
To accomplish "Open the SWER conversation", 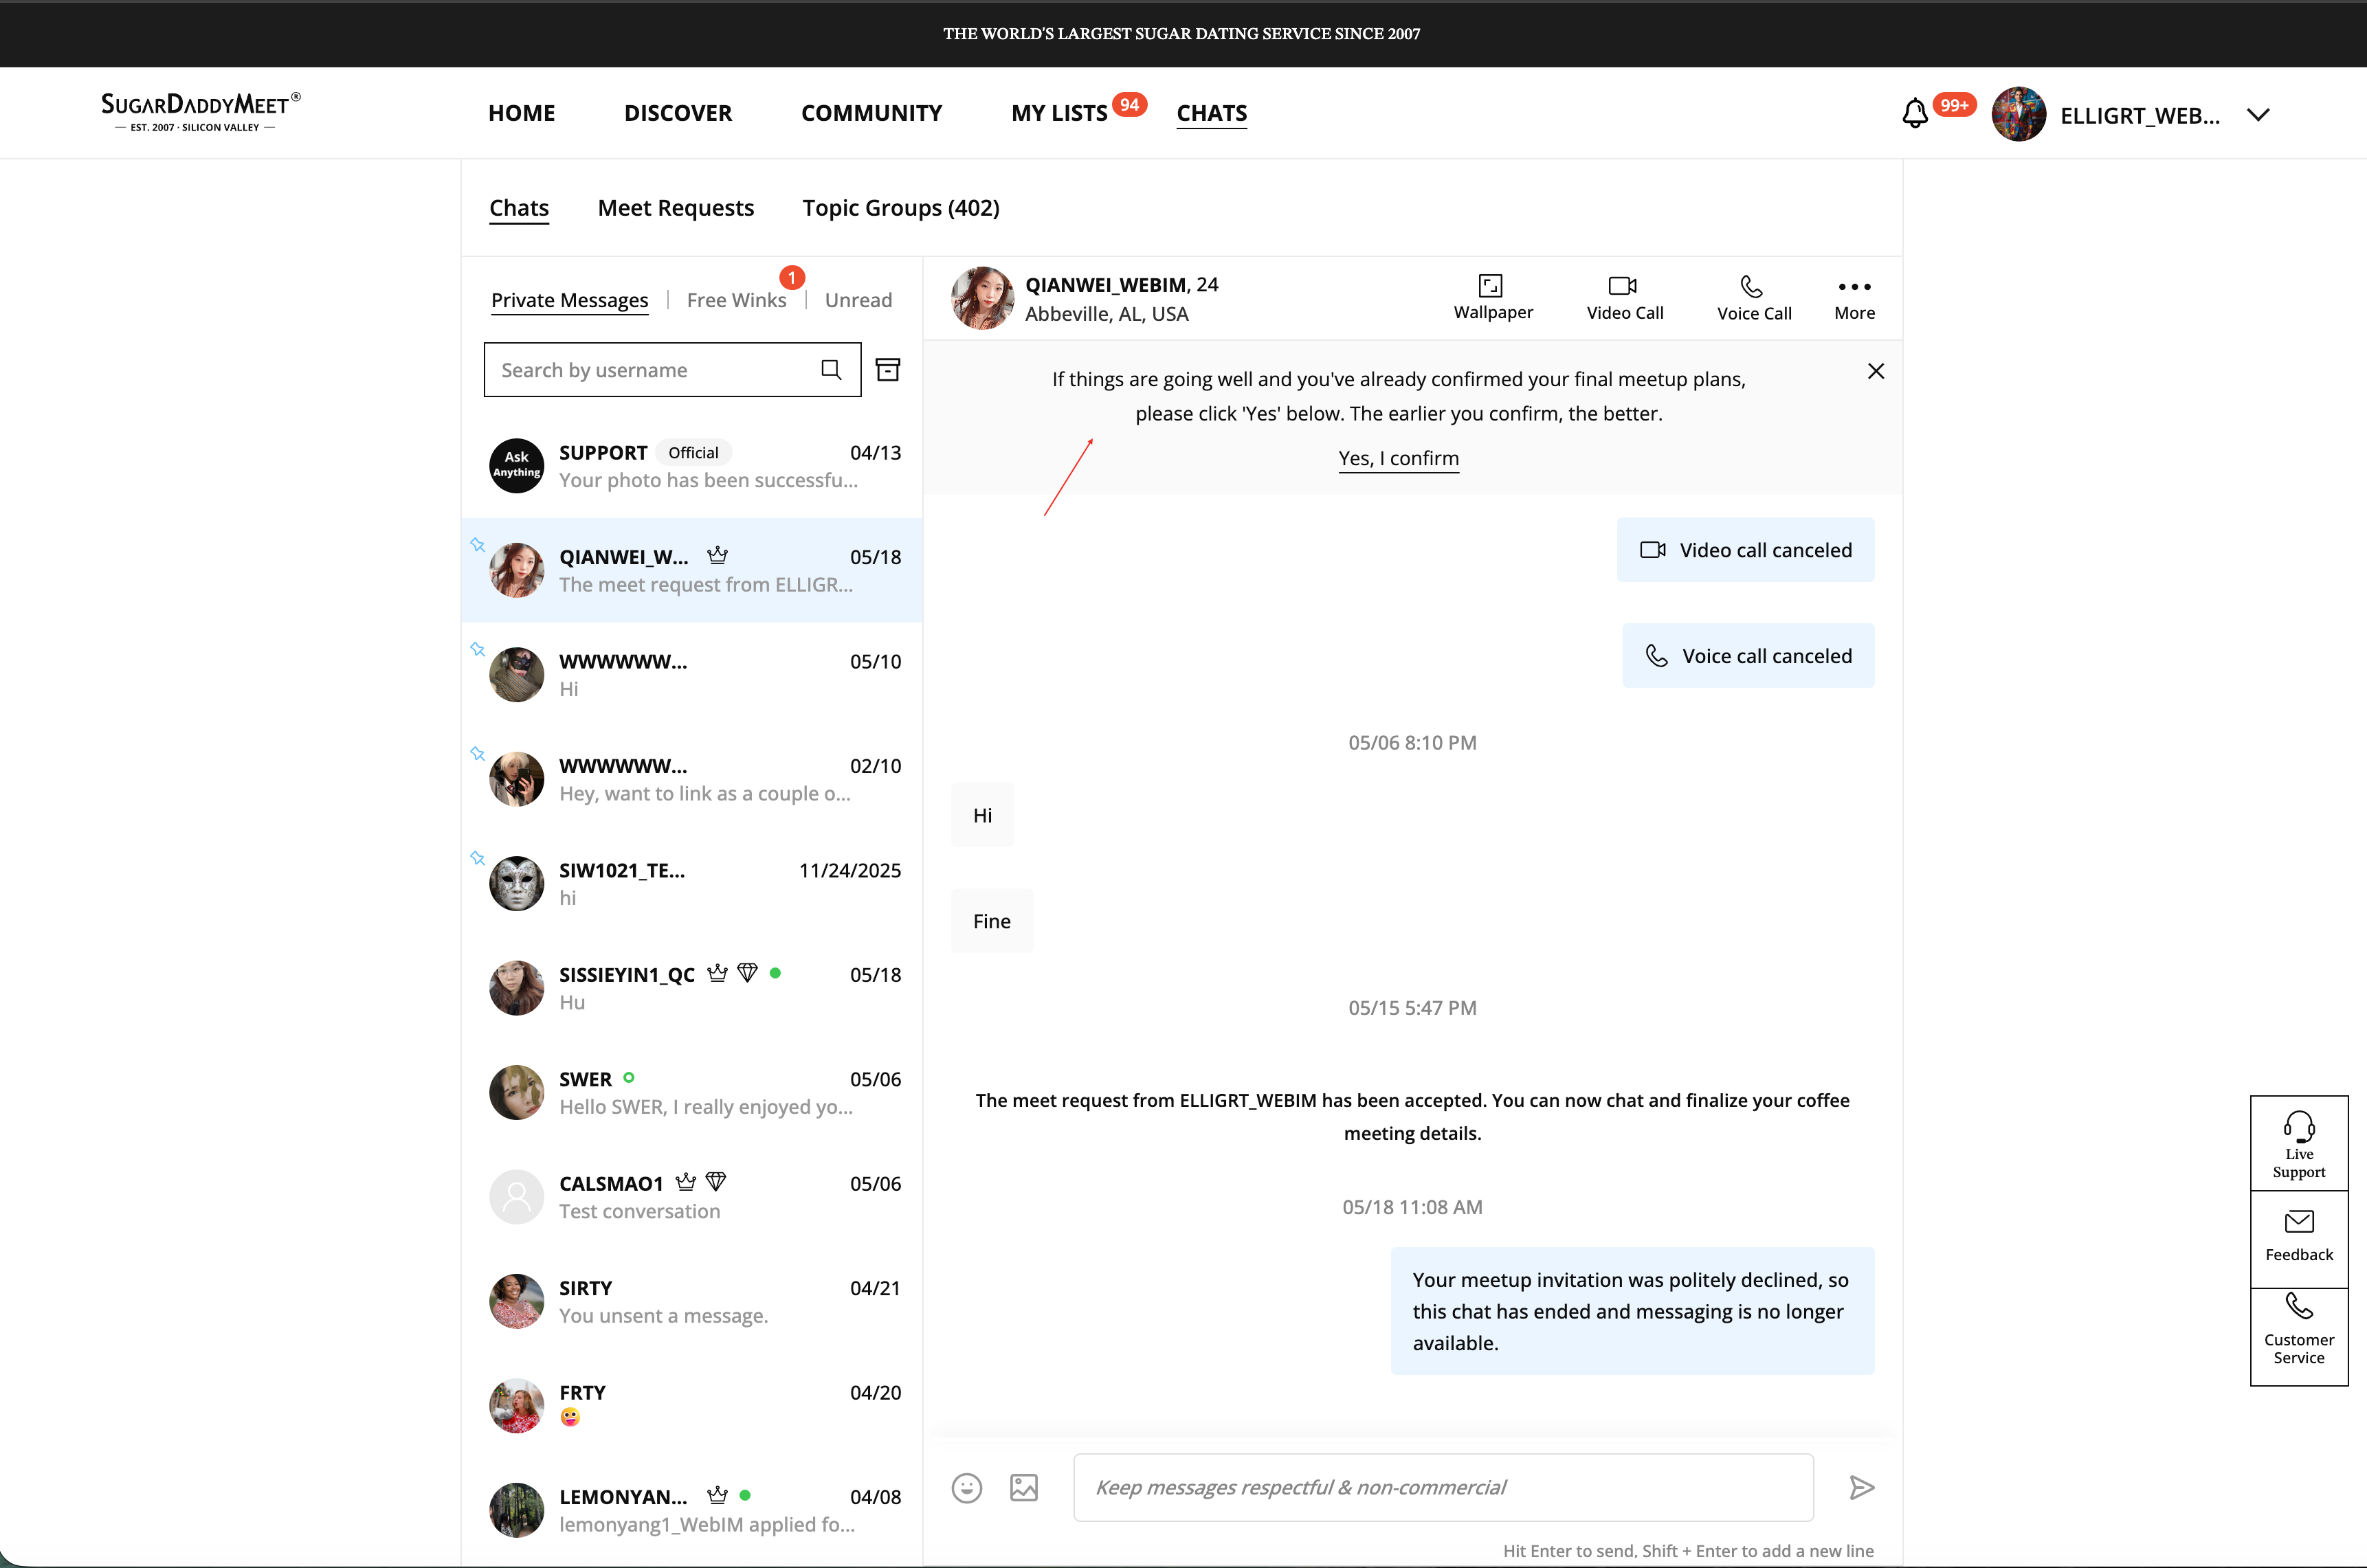I will 692,1092.
